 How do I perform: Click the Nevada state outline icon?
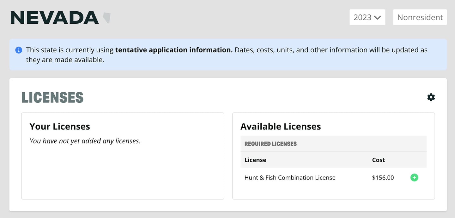[107, 18]
